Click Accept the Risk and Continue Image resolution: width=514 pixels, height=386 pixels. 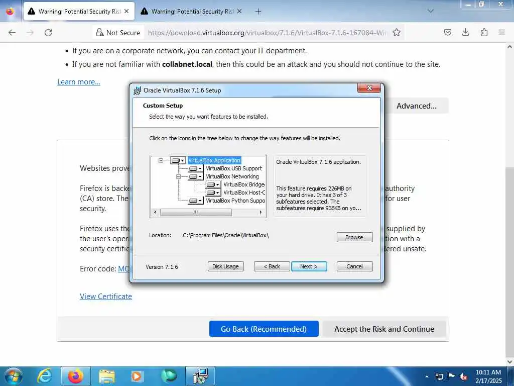click(384, 329)
